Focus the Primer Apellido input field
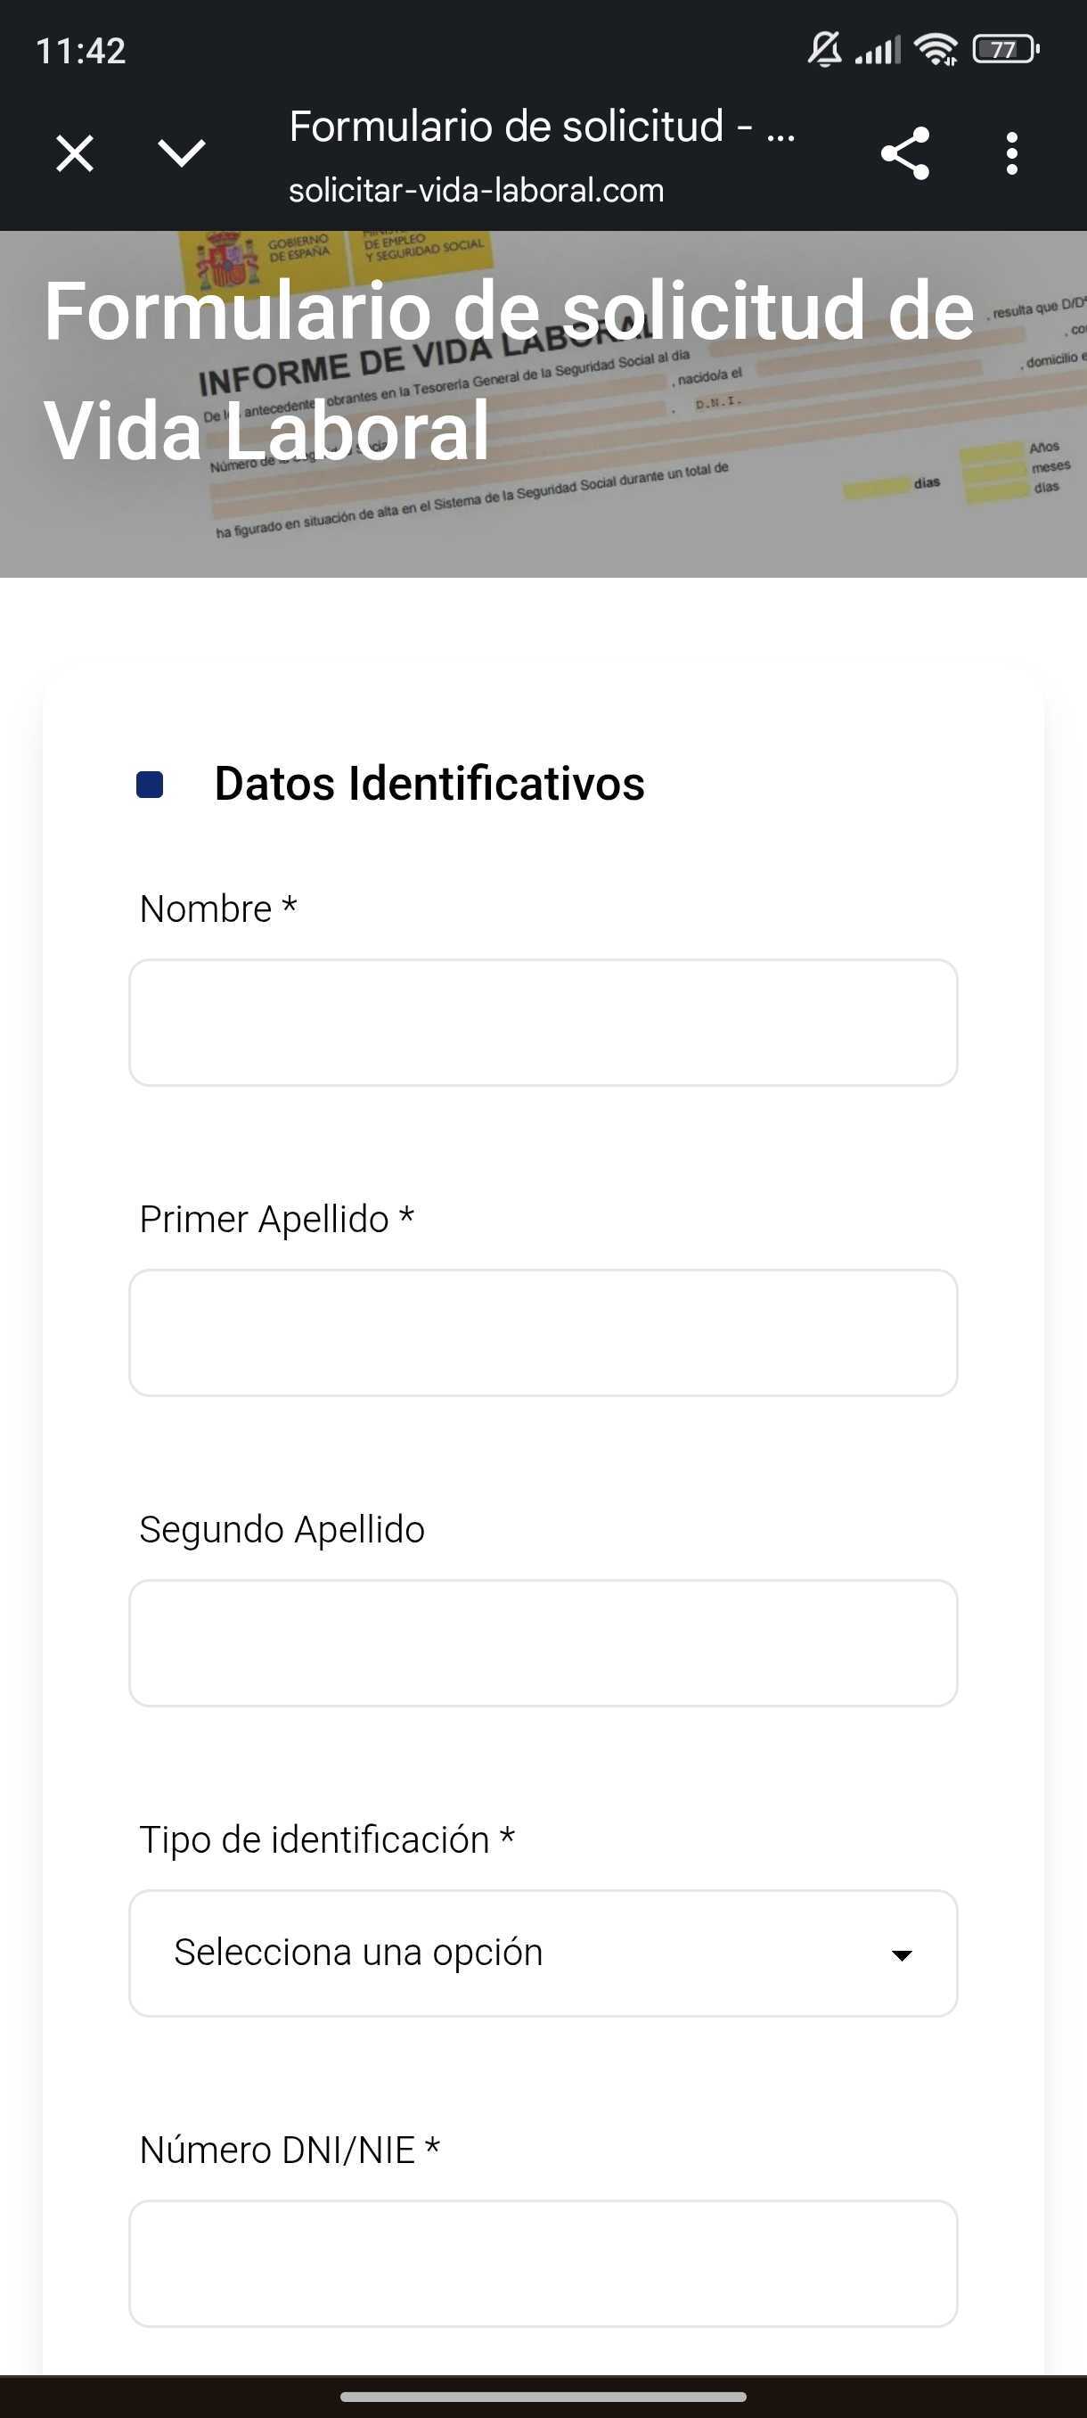 click(x=543, y=1332)
